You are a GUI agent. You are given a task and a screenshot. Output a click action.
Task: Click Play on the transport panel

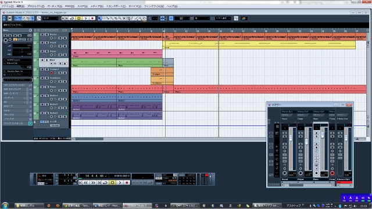point(120,183)
